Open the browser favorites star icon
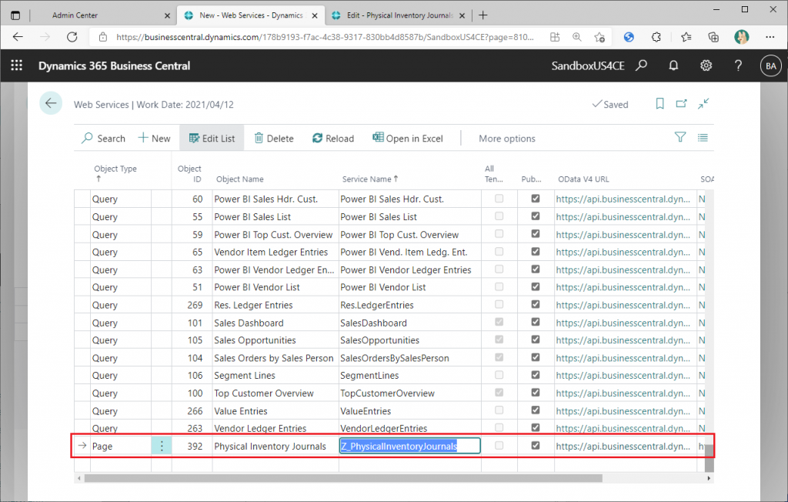788x502 pixels. click(686, 37)
